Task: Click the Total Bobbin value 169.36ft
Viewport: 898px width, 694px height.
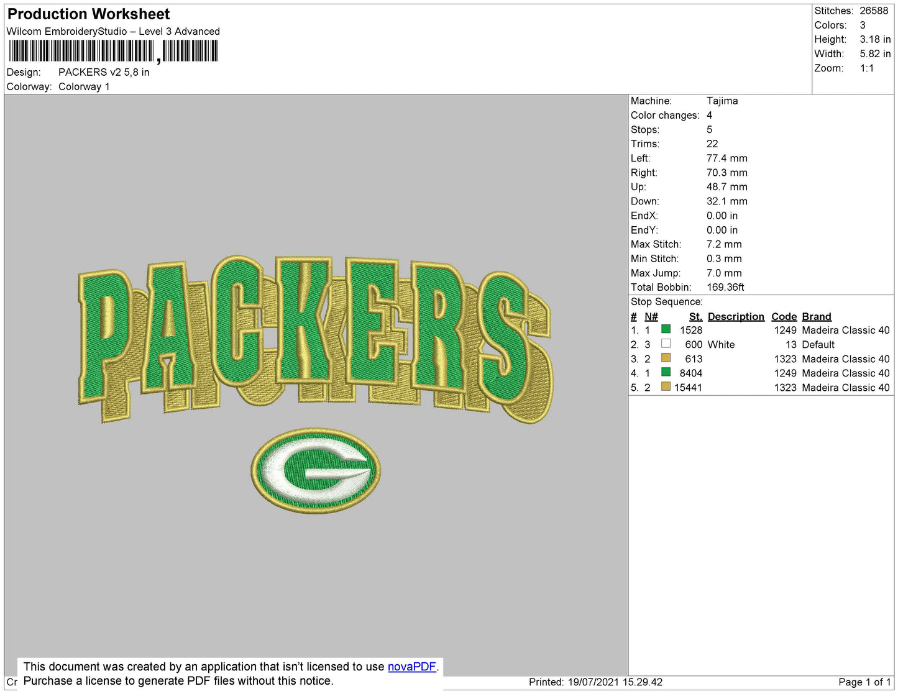Action: click(x=725, y=287)
